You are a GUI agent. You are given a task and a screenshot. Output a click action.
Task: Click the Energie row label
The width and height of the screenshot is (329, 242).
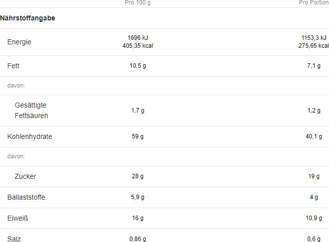(19, 42)
